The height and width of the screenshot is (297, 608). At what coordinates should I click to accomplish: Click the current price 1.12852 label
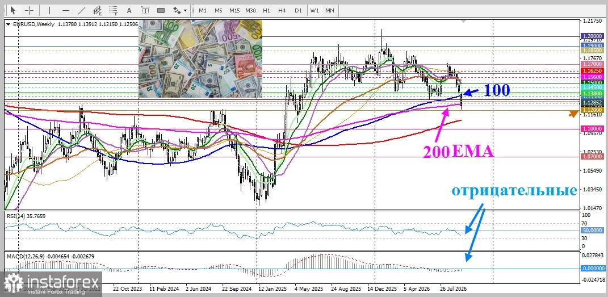click(592, 103)
